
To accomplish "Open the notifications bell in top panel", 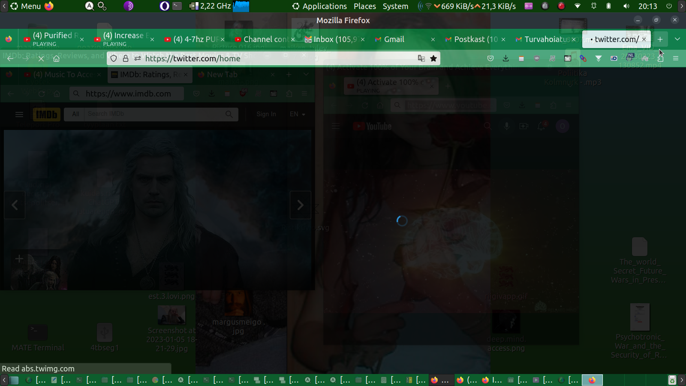I will pyautogui.click(x=594, y=6).
